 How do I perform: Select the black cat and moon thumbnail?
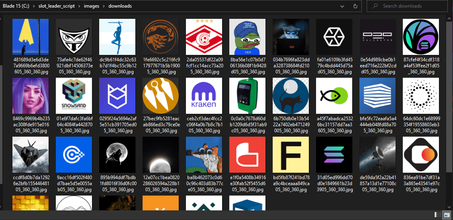click(291, 96)
